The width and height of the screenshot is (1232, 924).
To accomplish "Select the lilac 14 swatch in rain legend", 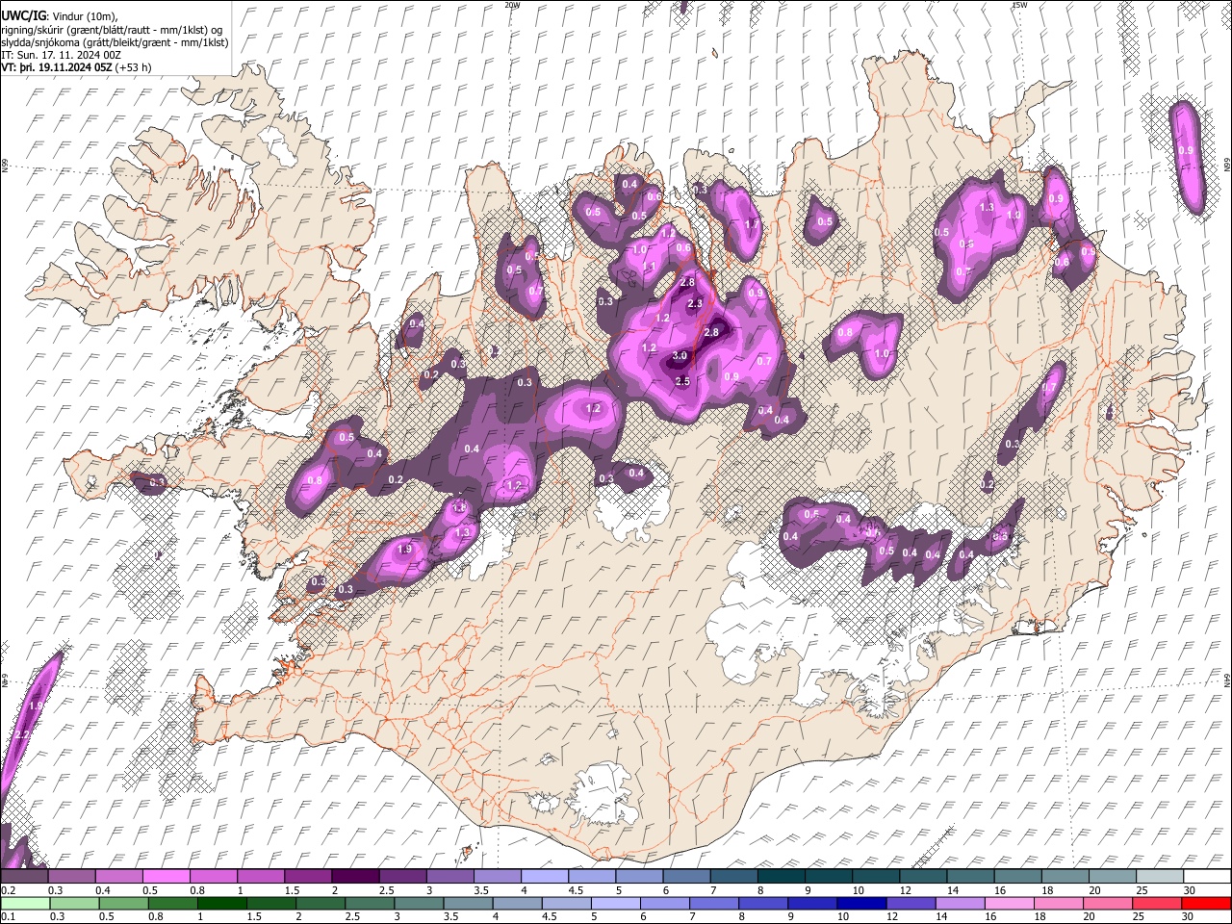I will [961, 904].
